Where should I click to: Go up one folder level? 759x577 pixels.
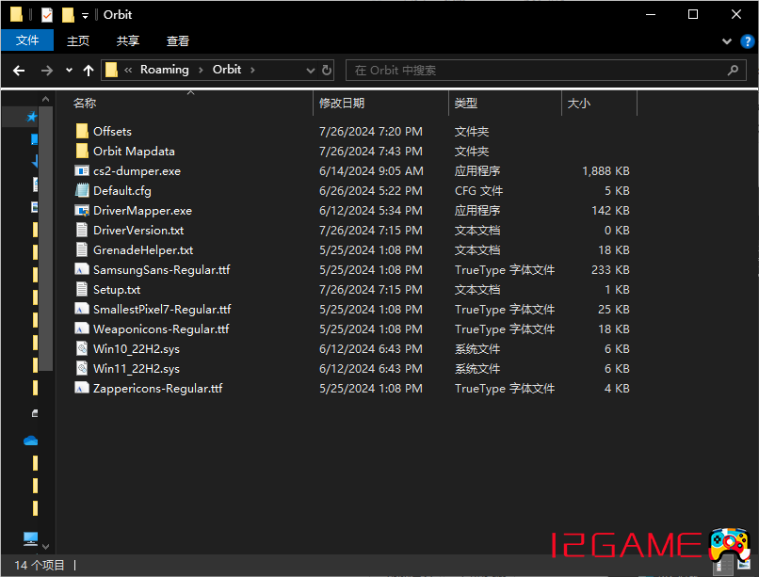(89, 71)
